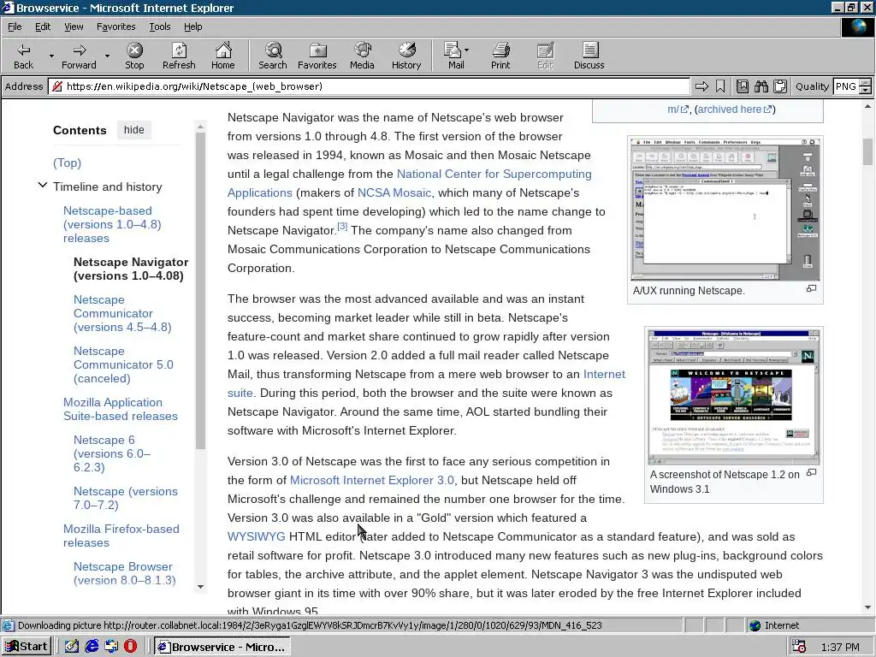
Task: Click the Forward toolbar button
Action: [x=79, y=56]
